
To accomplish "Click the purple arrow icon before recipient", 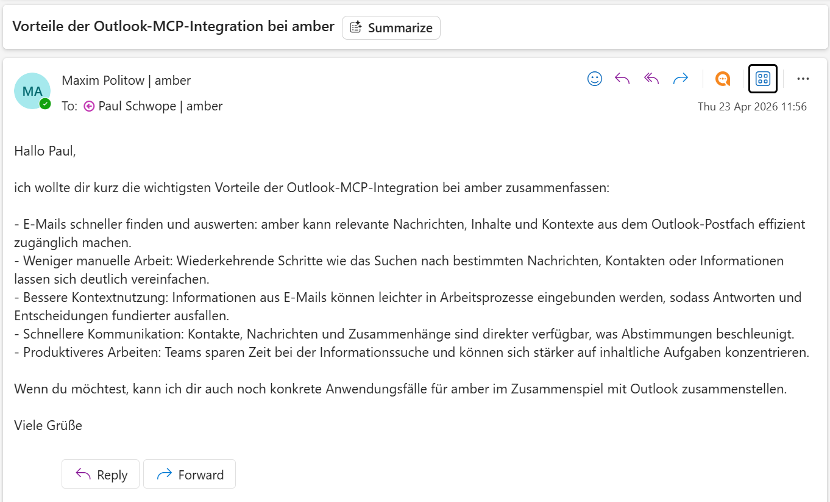I will coord(89,106).
